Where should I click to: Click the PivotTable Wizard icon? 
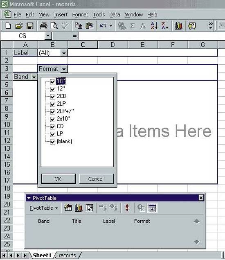click(90, 208)
